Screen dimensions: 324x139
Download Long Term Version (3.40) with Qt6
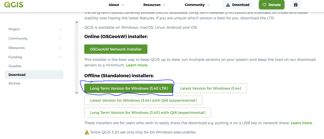[148, 112]
